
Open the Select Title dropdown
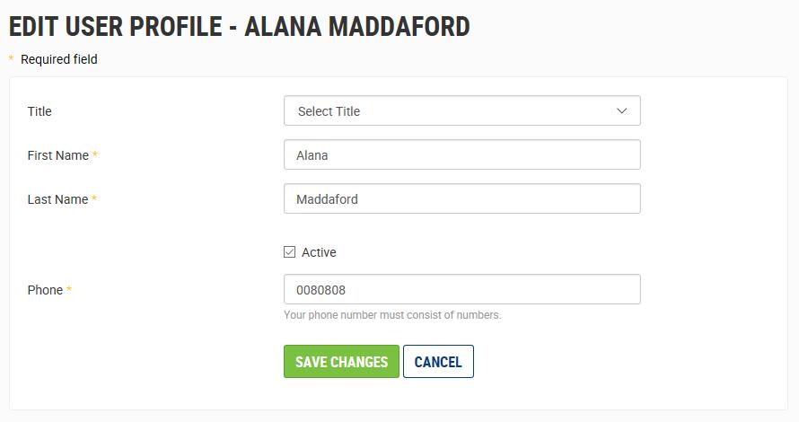[x=461, y=111]
